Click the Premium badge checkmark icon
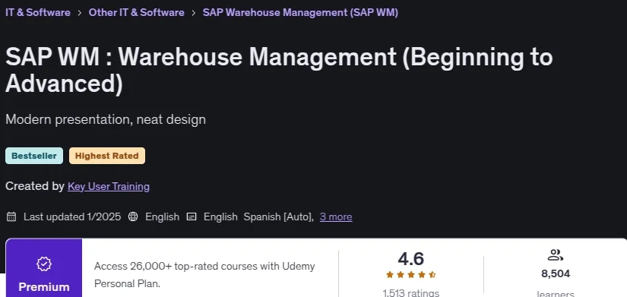 click(x=44, y=264)
